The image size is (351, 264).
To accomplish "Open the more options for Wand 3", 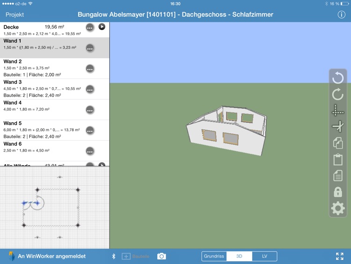I will pos(90,90).
